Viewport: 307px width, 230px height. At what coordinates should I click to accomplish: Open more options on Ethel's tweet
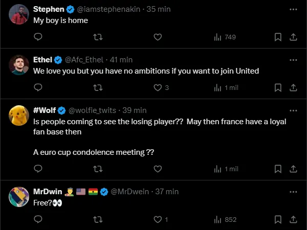point(293,60)
